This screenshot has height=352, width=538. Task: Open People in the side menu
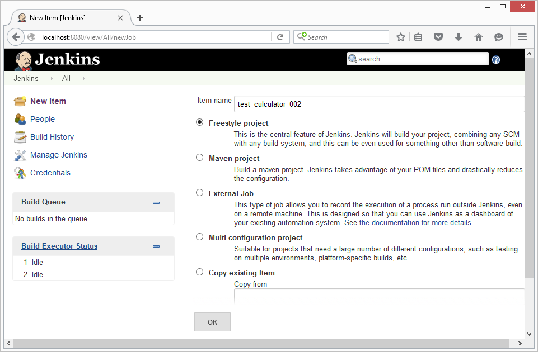(x=43, y=119)
